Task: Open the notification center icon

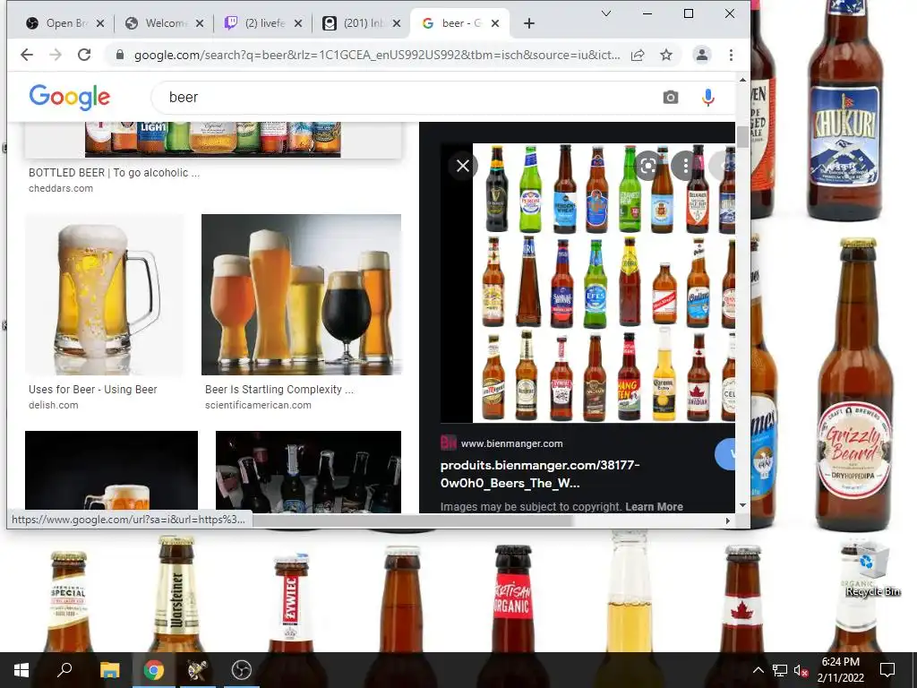Action: 887,670
